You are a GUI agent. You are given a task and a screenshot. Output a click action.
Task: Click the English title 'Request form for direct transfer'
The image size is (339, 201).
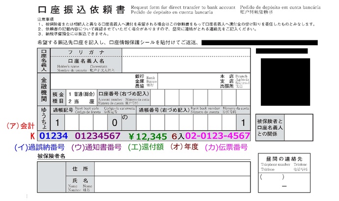click(x=183, y=7)
